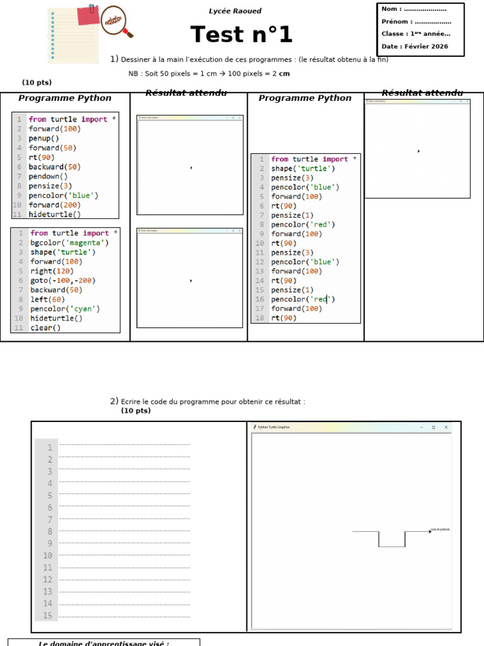Screen dimensions: 484x646
Task: Click answer line number 15 dotted field
Action: [124, 617]
